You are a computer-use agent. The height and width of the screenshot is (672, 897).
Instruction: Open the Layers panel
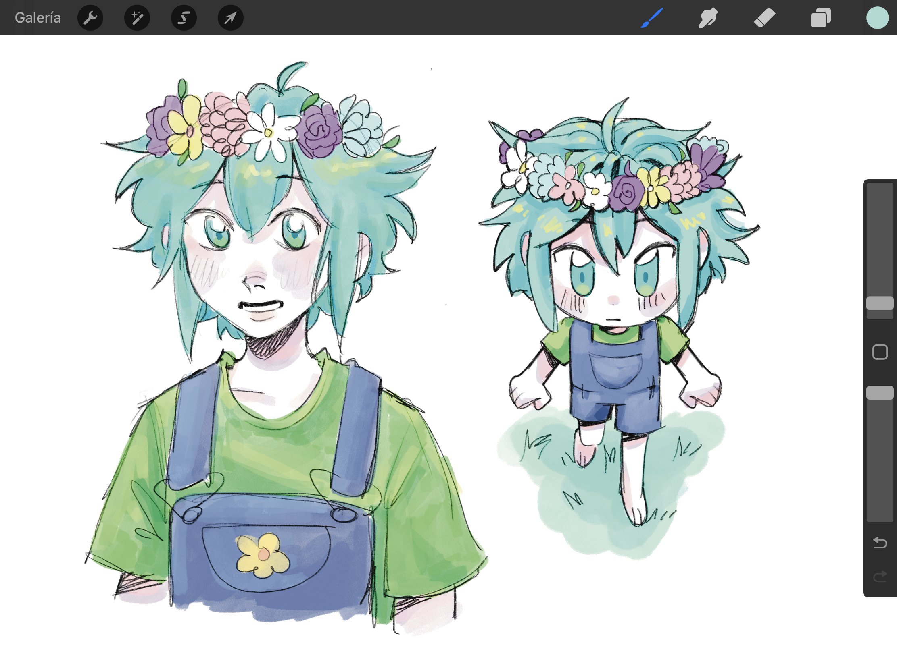821,18
